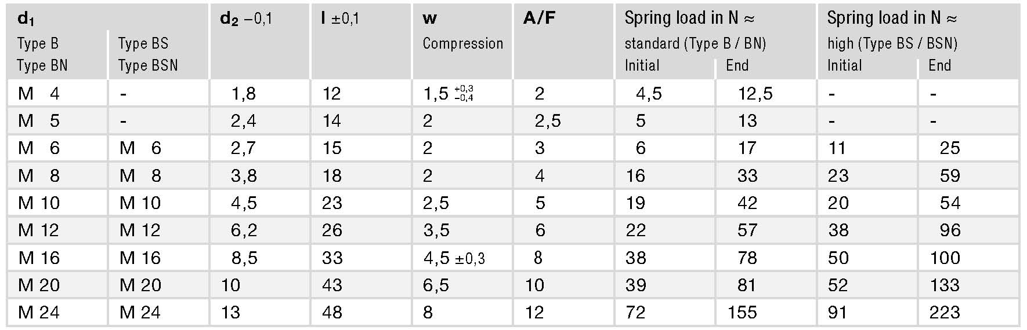
Task: Select the M 16 cell in the Type B column
Action: pos(39,258)
